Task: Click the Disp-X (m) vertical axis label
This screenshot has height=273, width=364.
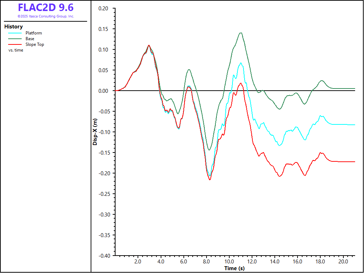Action: [95, 132]
